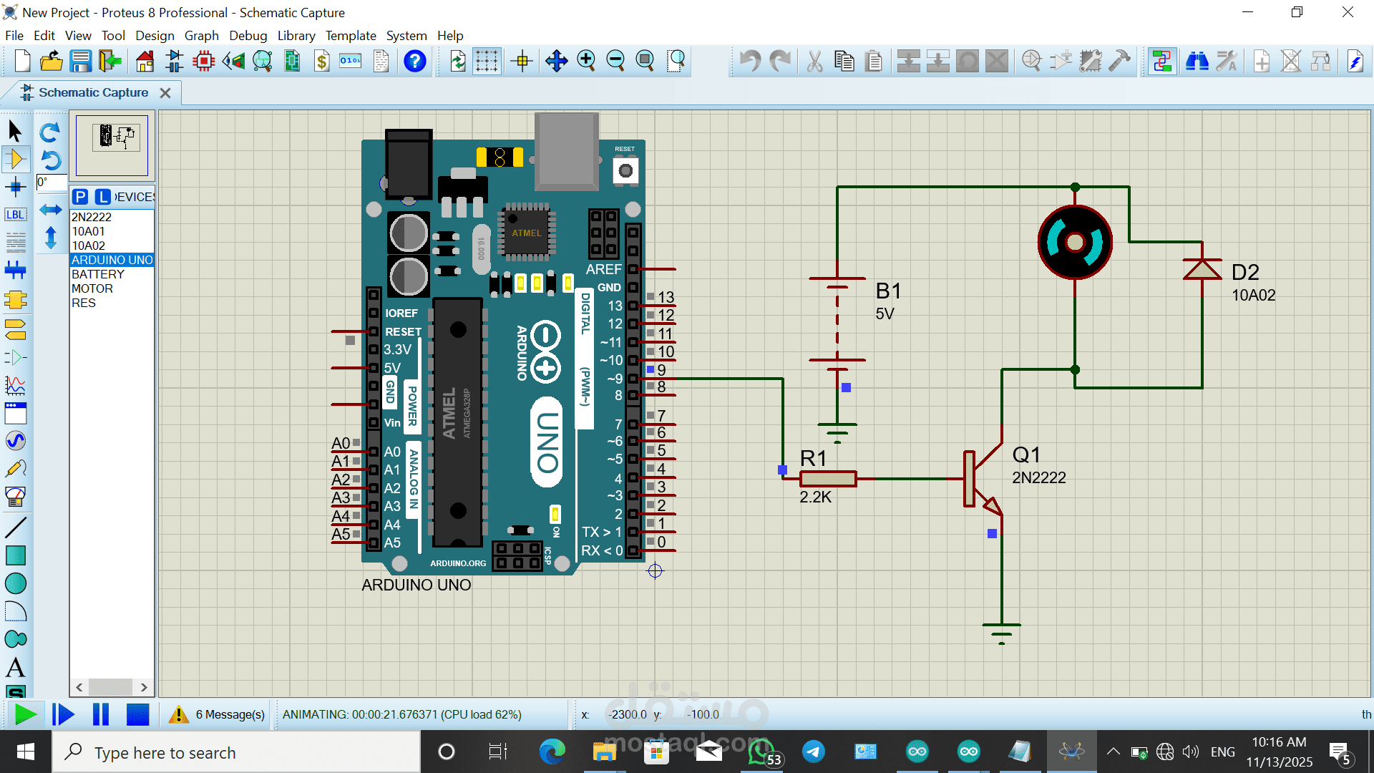Click the Zoom In magnifier icon
The height and width of the screenshot is (773, 1374).
(586, 62)
